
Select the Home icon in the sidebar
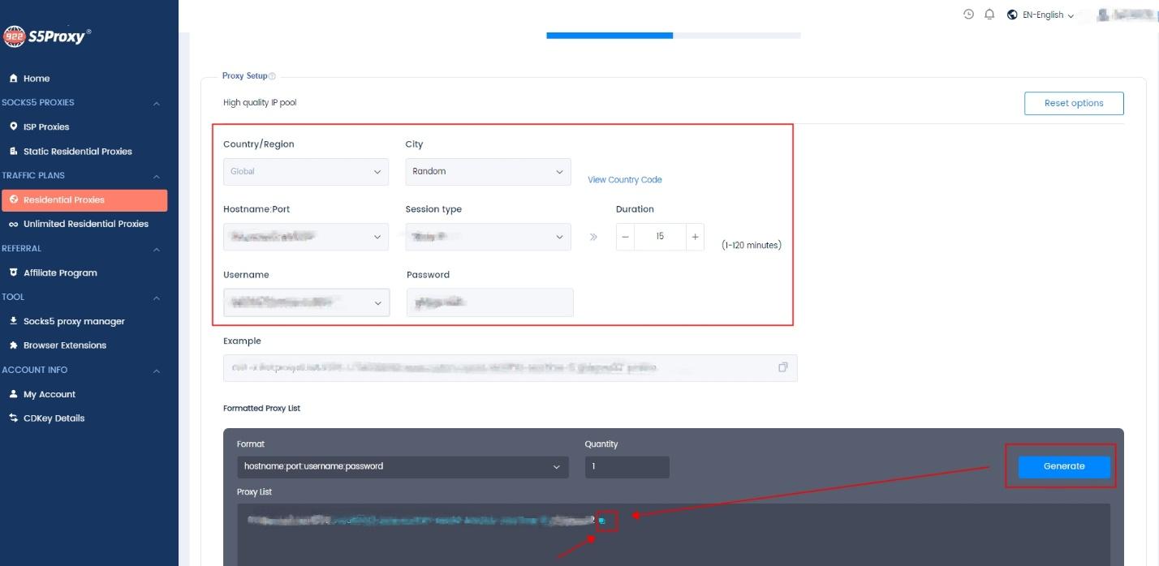[11, 78]
